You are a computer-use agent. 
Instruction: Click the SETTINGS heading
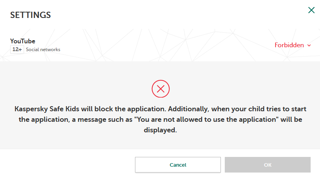pyautogui.click(x=30, y=15)
